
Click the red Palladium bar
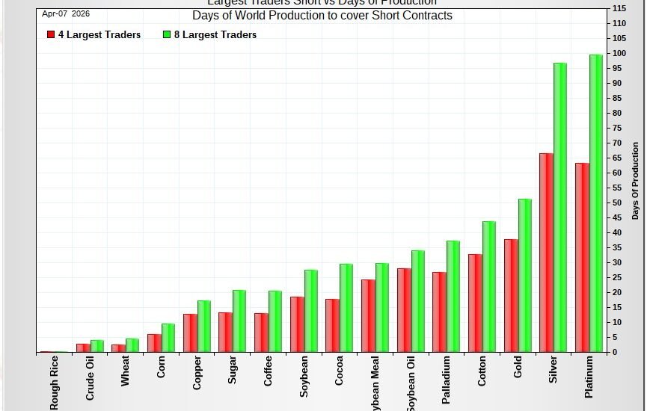[x=439, y=312]
